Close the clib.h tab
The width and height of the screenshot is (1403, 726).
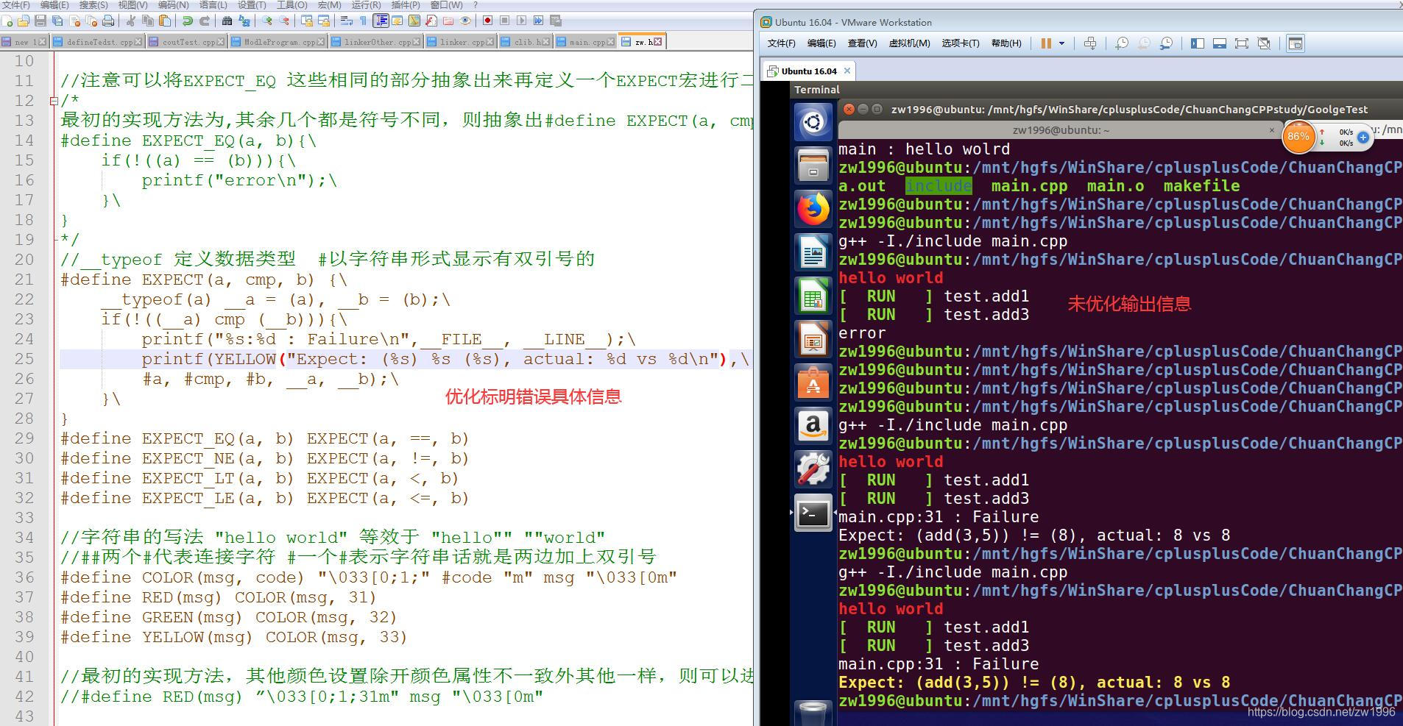(x=545, y=42)
